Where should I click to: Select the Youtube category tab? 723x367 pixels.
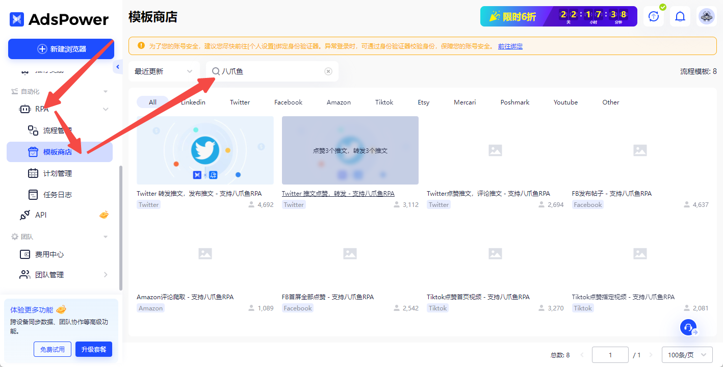click(x=565, y=102)
